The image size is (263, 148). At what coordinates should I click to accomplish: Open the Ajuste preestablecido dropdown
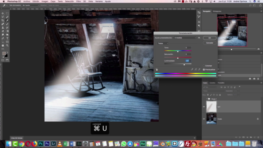(185, 38)
